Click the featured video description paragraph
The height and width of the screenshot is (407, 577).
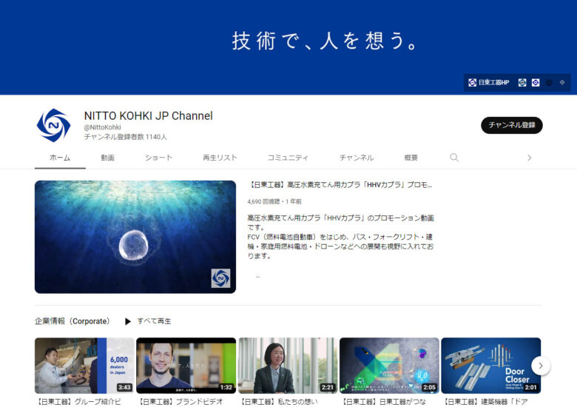point(340,237)
